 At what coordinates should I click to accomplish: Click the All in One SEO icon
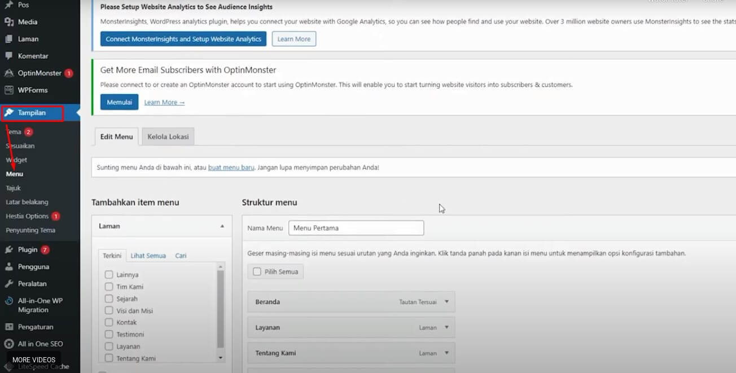pyautogui.click(x=8, y=344)
